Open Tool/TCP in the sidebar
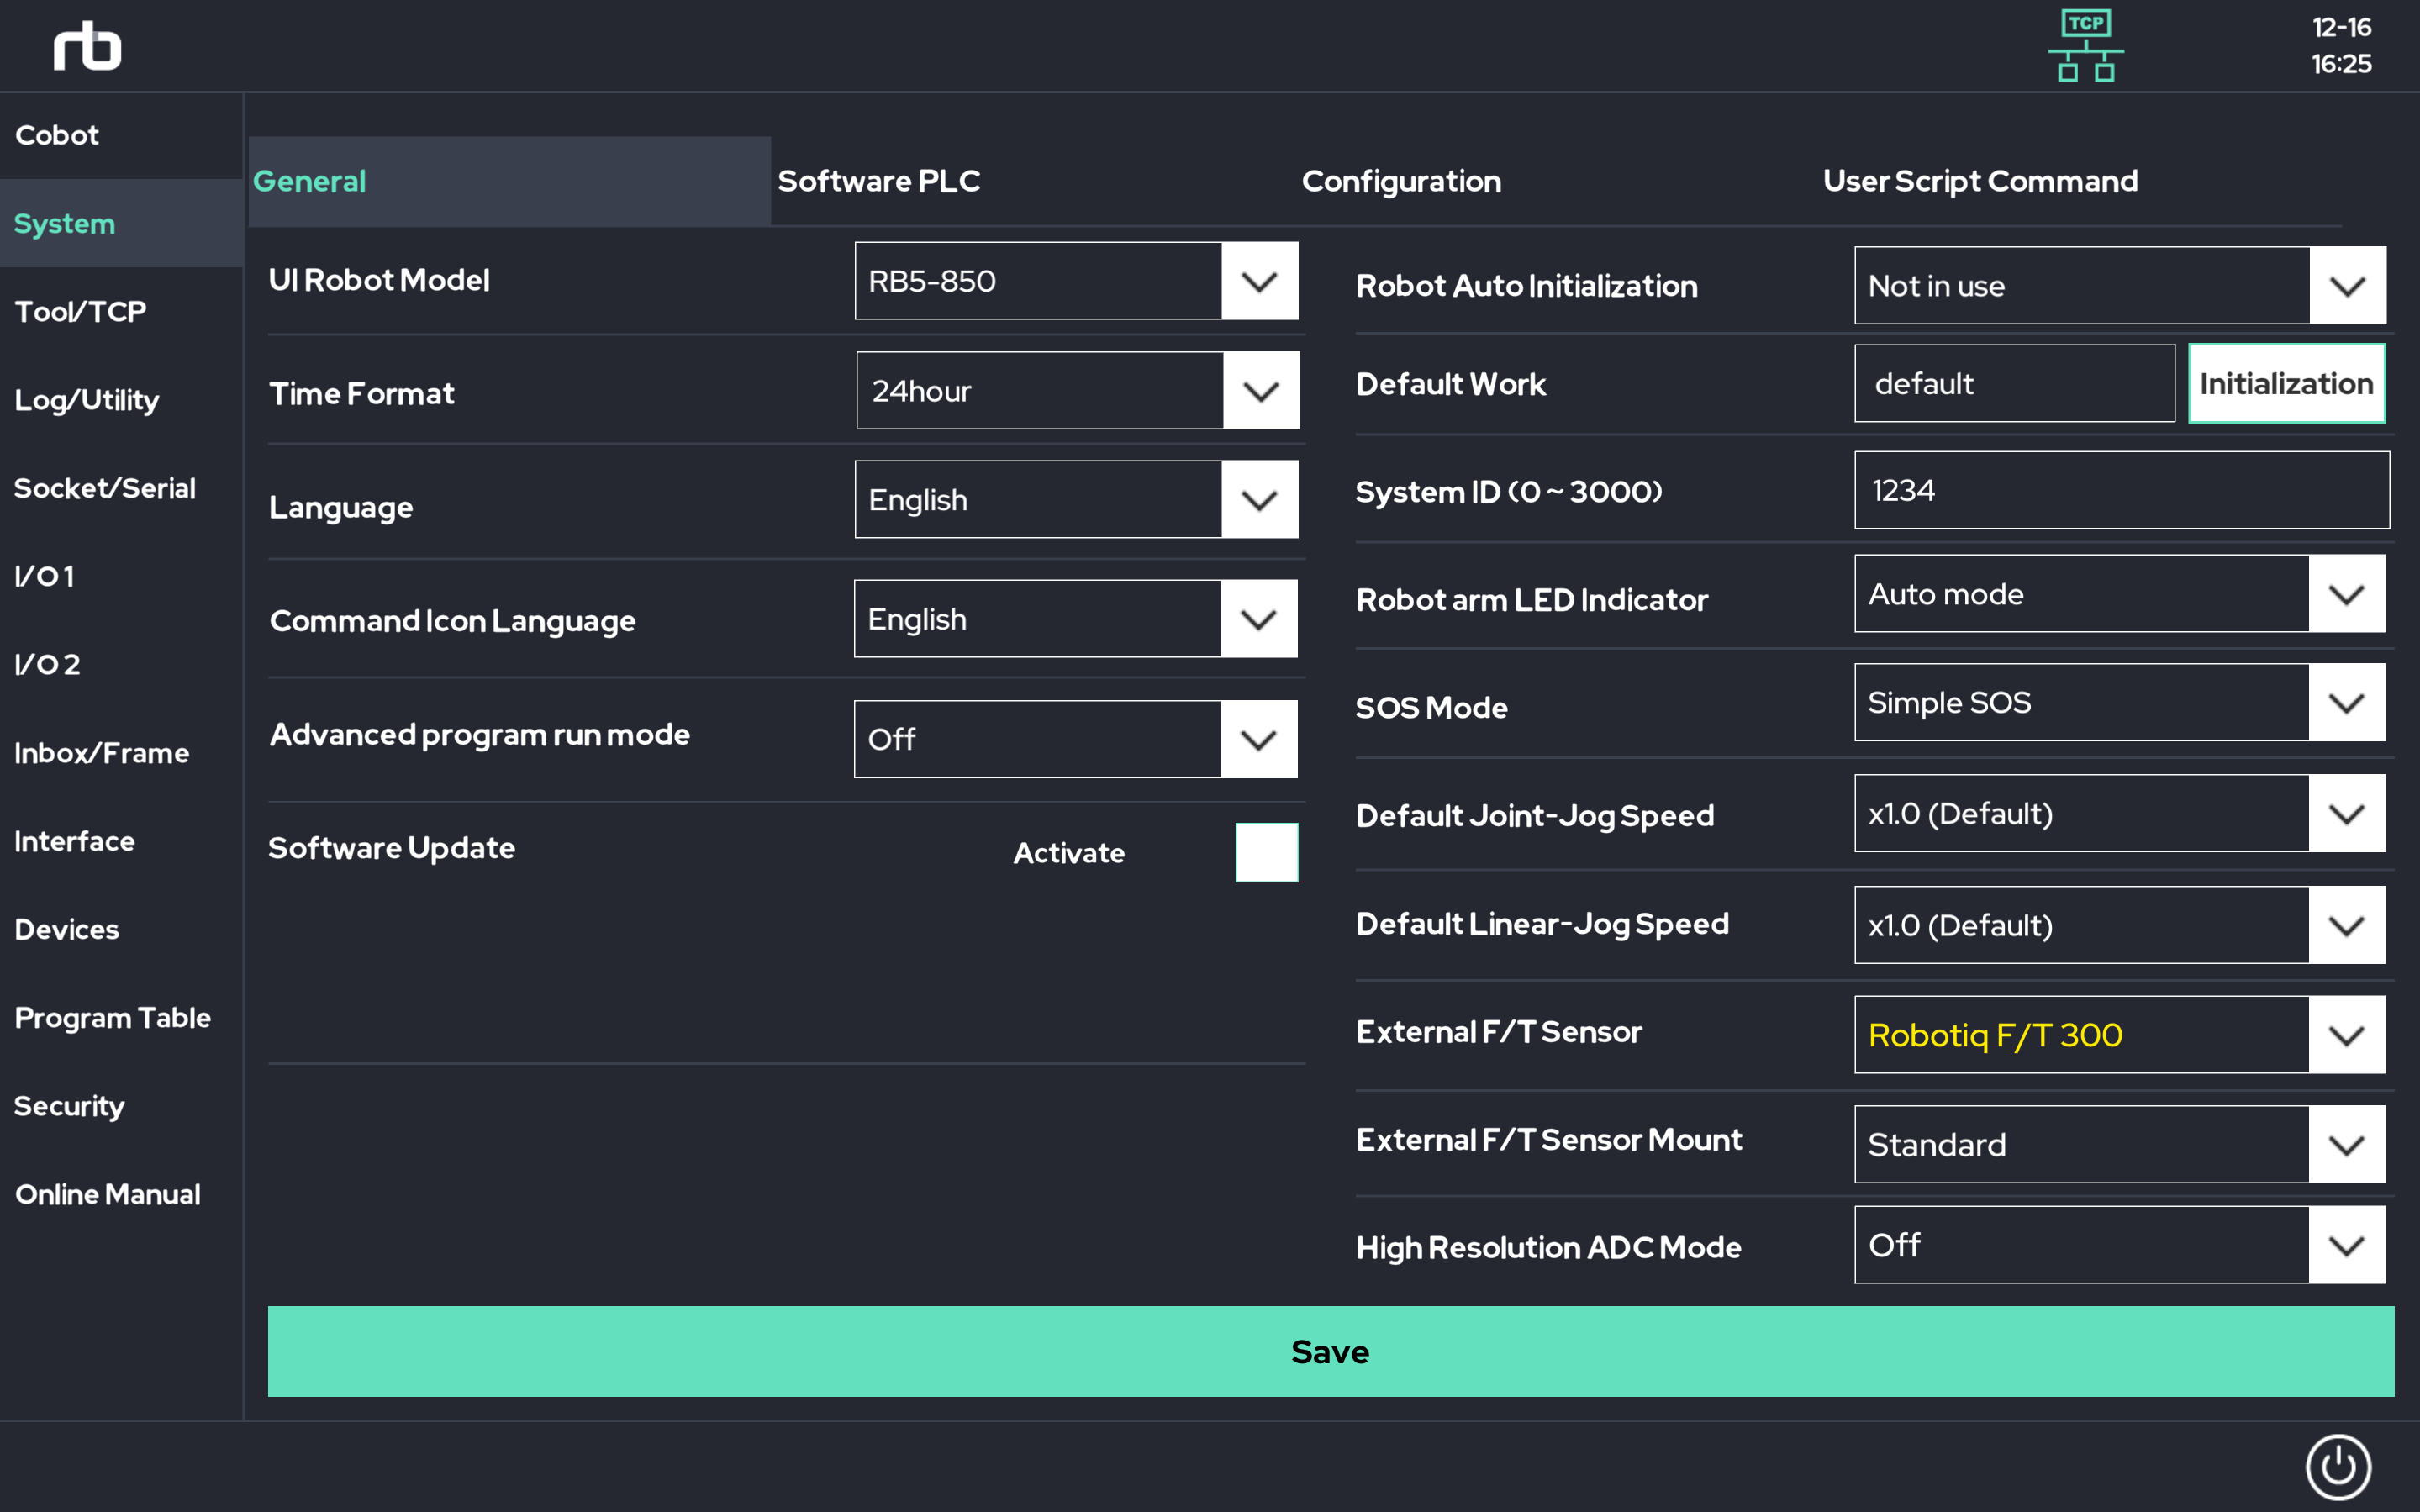The image size is (2420, 1512). click(80, 312)
